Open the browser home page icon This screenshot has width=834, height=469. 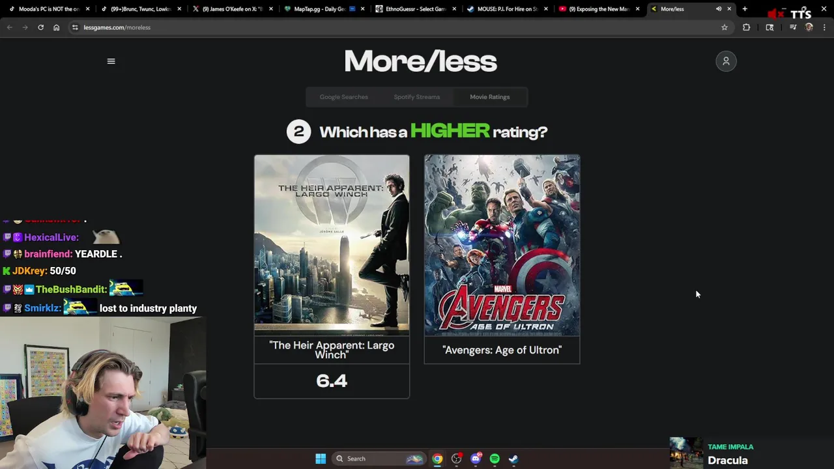[x=56, y=27]
